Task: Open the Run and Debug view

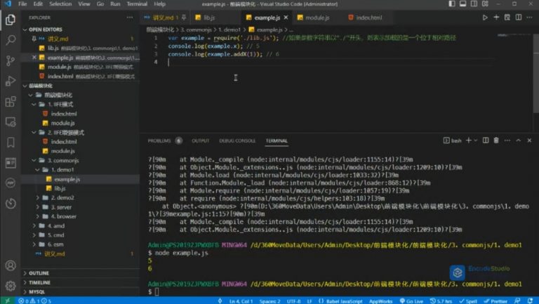Action: 11,81
